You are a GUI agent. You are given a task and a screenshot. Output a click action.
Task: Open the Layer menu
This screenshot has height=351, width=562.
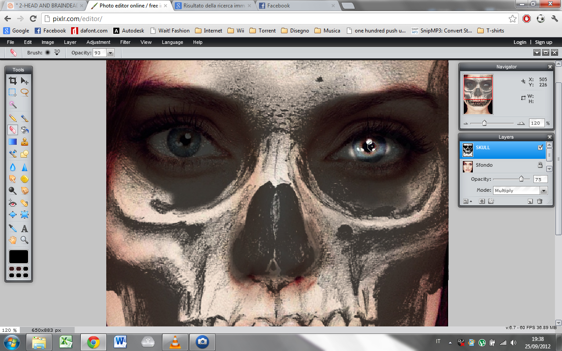(70, 42)
